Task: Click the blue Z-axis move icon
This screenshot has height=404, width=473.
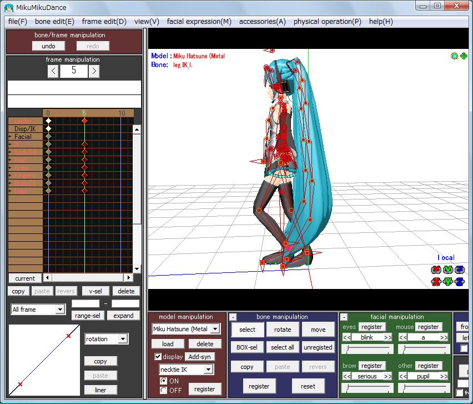Action: click(x=460, y=282)
